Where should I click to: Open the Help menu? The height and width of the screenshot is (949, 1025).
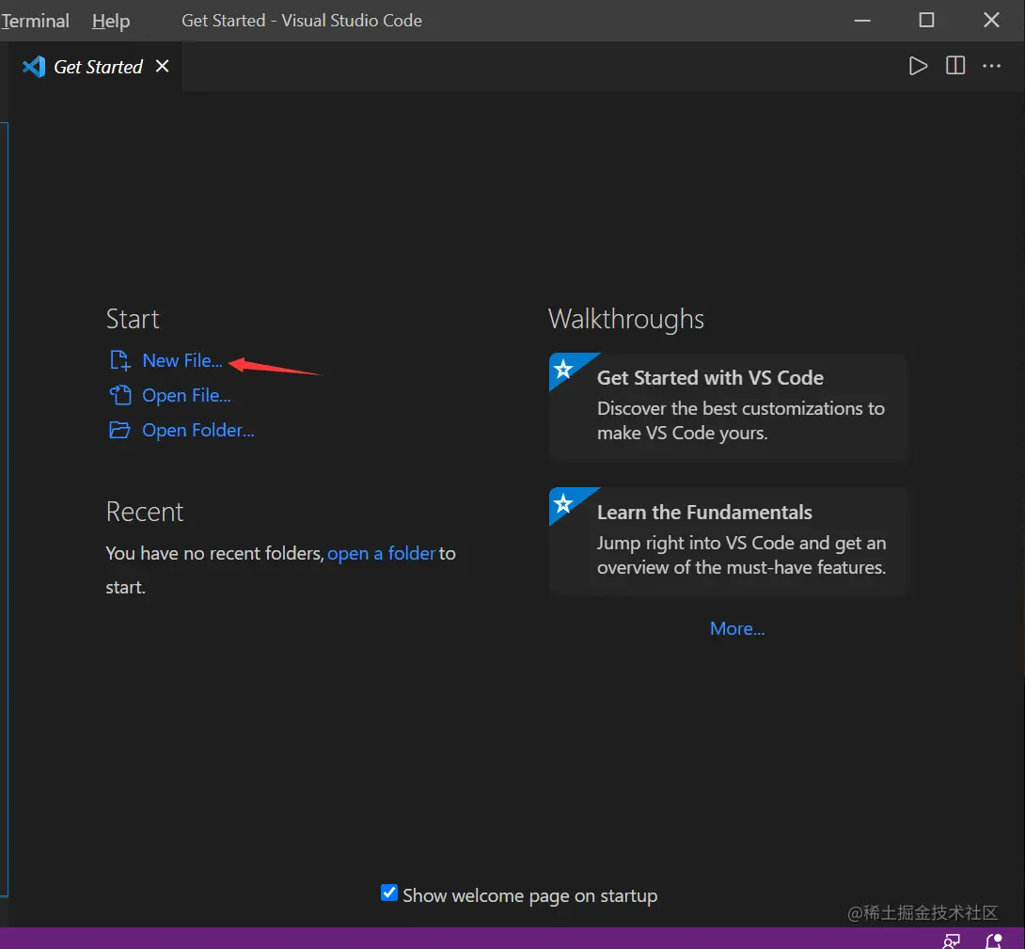point(111,21)
